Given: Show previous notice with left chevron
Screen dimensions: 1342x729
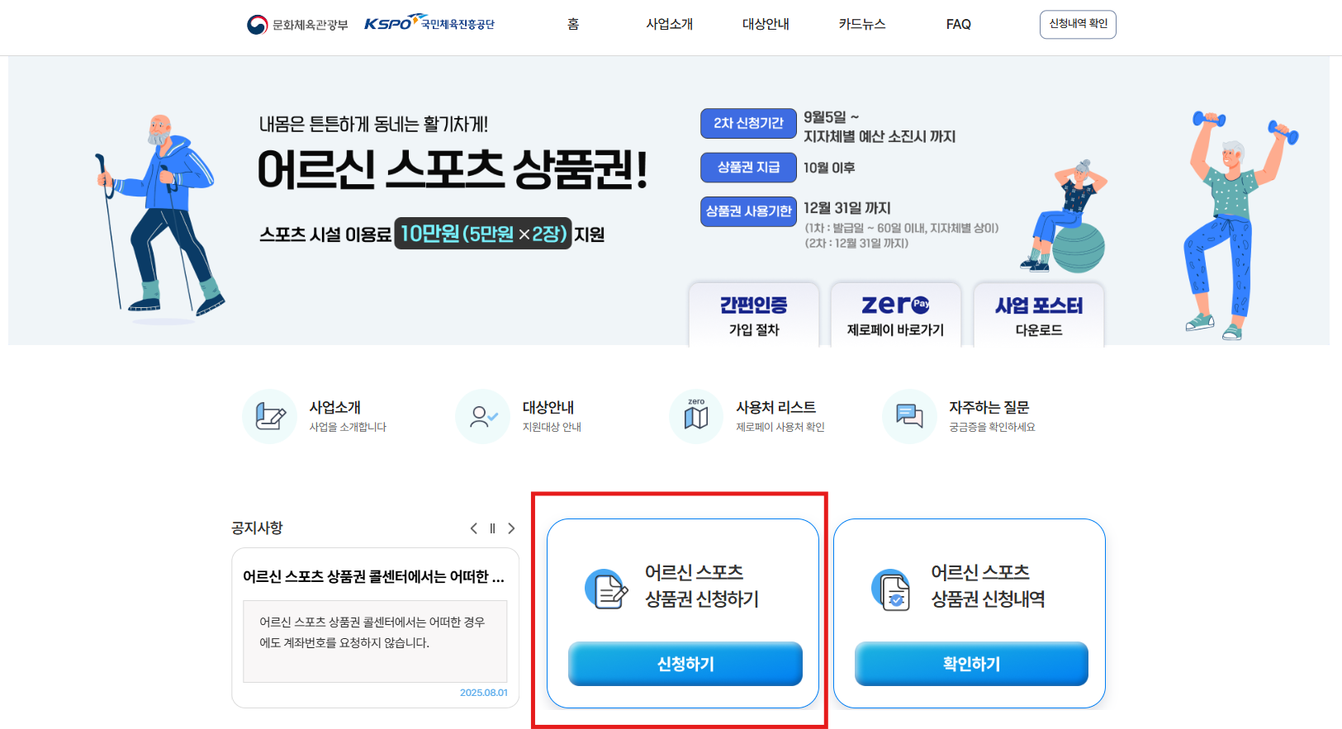Looking at the screenshot, I should pos(473,528).
